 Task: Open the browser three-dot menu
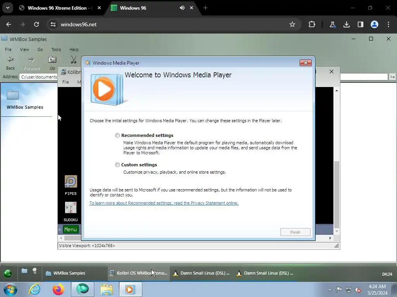coord(388,24)
